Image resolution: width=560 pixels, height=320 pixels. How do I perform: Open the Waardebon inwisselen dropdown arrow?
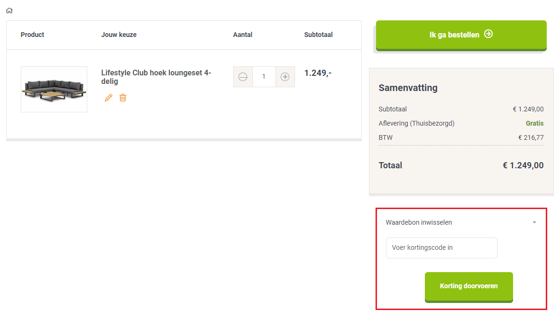pyautogui.click(x=534, y=222)
